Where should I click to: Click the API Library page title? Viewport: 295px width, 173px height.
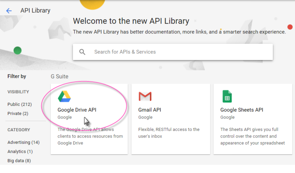click(x=35, y=11)
